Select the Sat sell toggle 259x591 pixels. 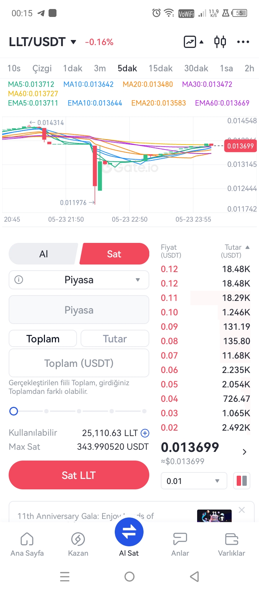114,254
